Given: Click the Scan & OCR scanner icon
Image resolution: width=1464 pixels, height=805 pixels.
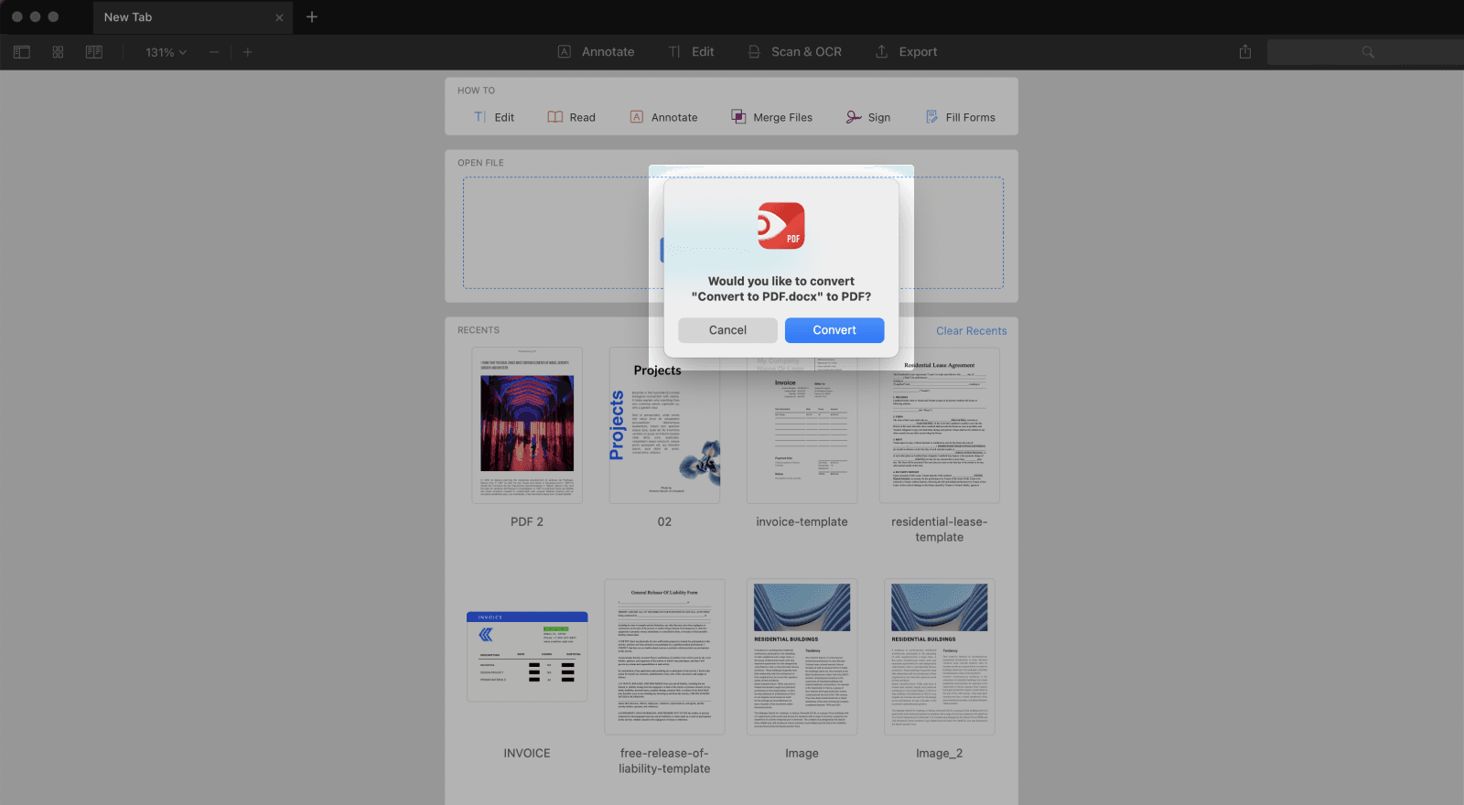Looking at the screenshot, I should [x=754, y=52].
